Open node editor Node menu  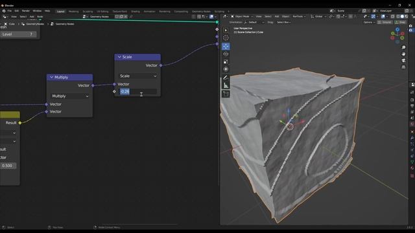[x=40, y=17]
